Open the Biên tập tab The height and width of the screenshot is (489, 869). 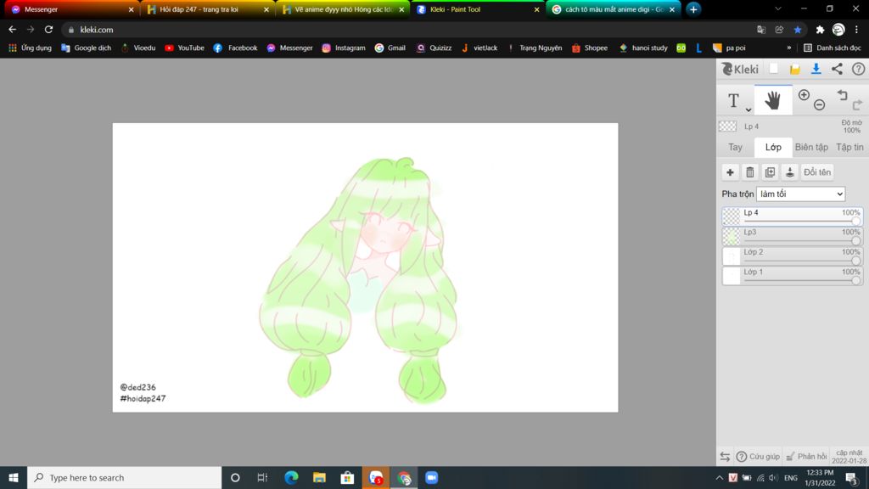click(x=811, y=147)
